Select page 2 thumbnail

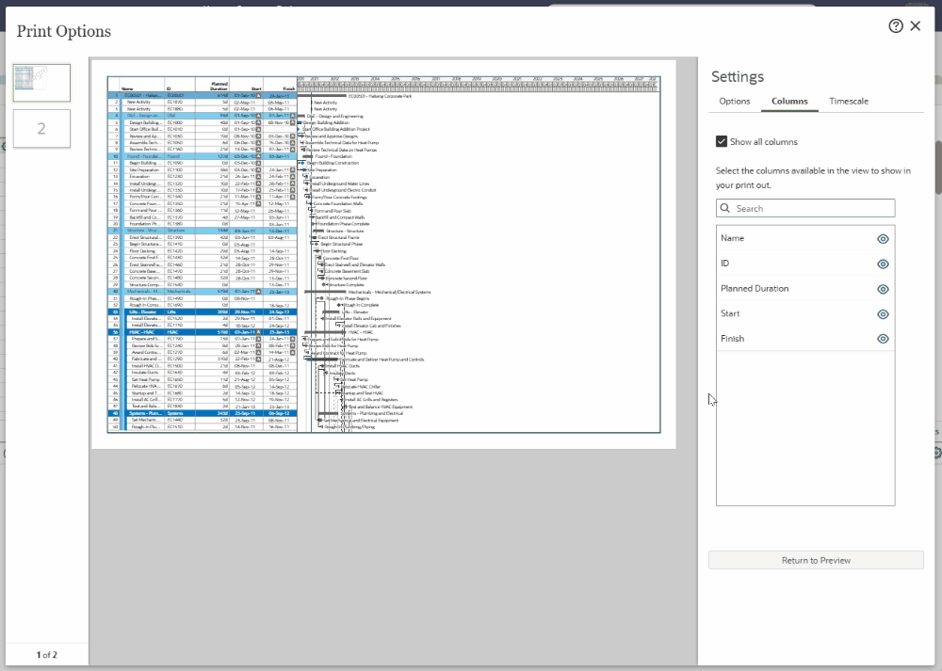tap(41, 128)
